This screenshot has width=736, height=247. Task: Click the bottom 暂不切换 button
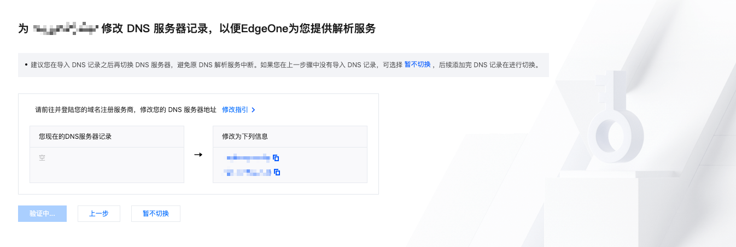click(156, 214)
